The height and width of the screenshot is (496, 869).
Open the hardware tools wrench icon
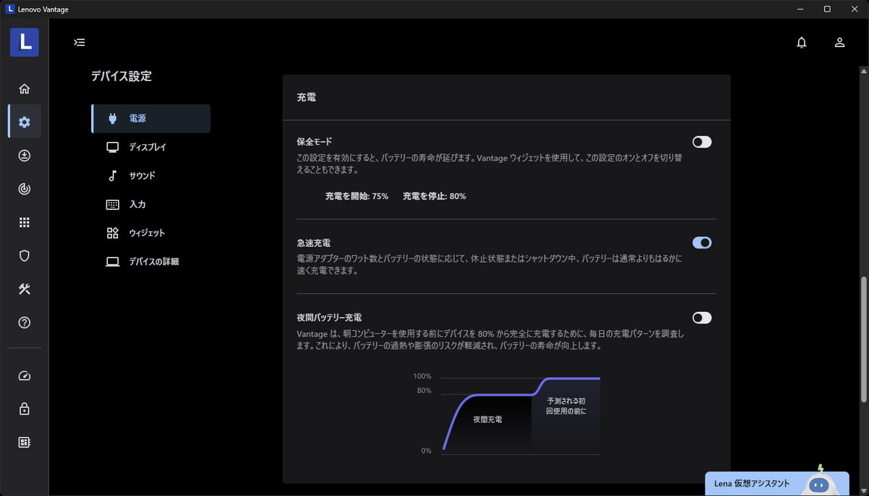[25, 289]
